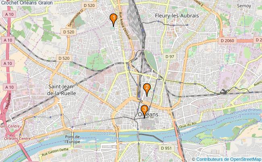Click the Rue André Dessaux street label
This screenshot has height=162, width=262.
[125, 26]
